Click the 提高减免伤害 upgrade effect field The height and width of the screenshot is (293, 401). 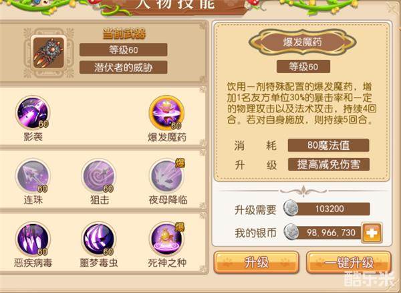coord(328,165)
